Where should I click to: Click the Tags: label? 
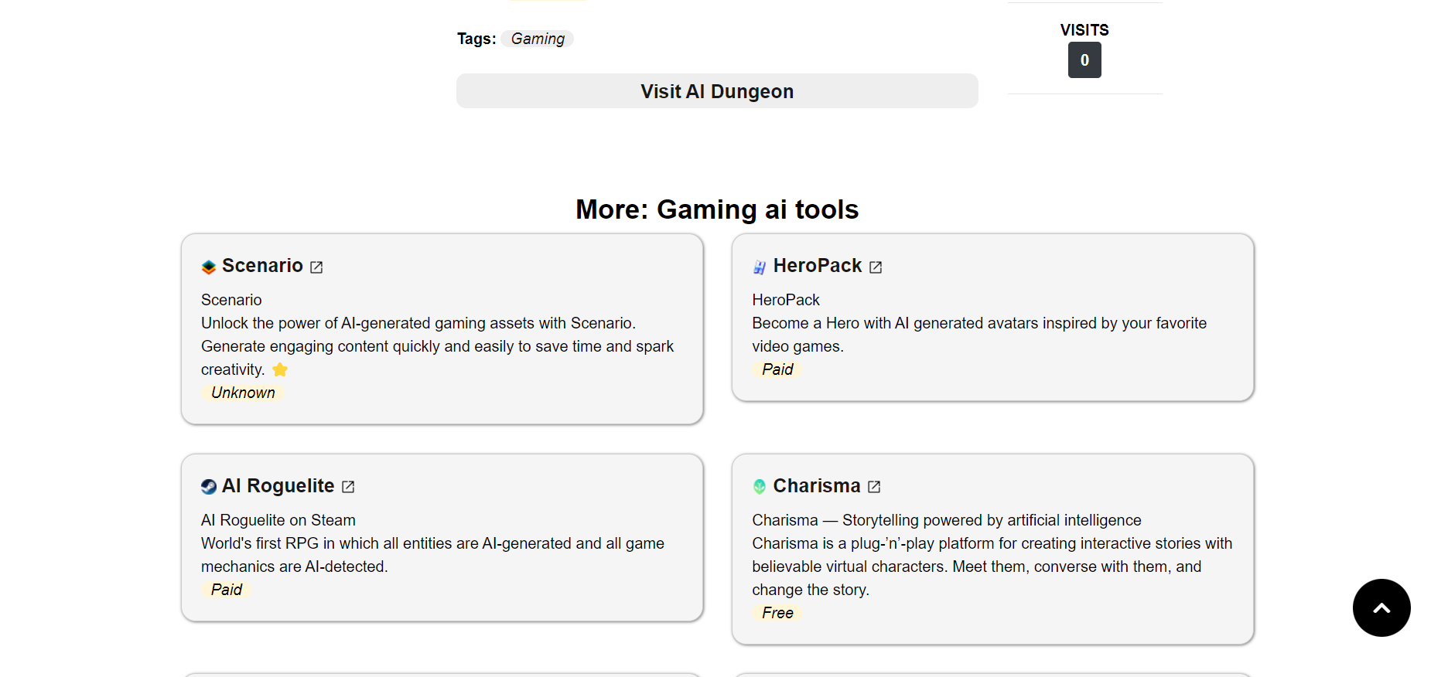pos(476,39)
